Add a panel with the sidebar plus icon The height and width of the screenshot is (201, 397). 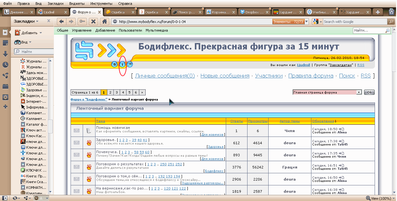coord(5,107)
